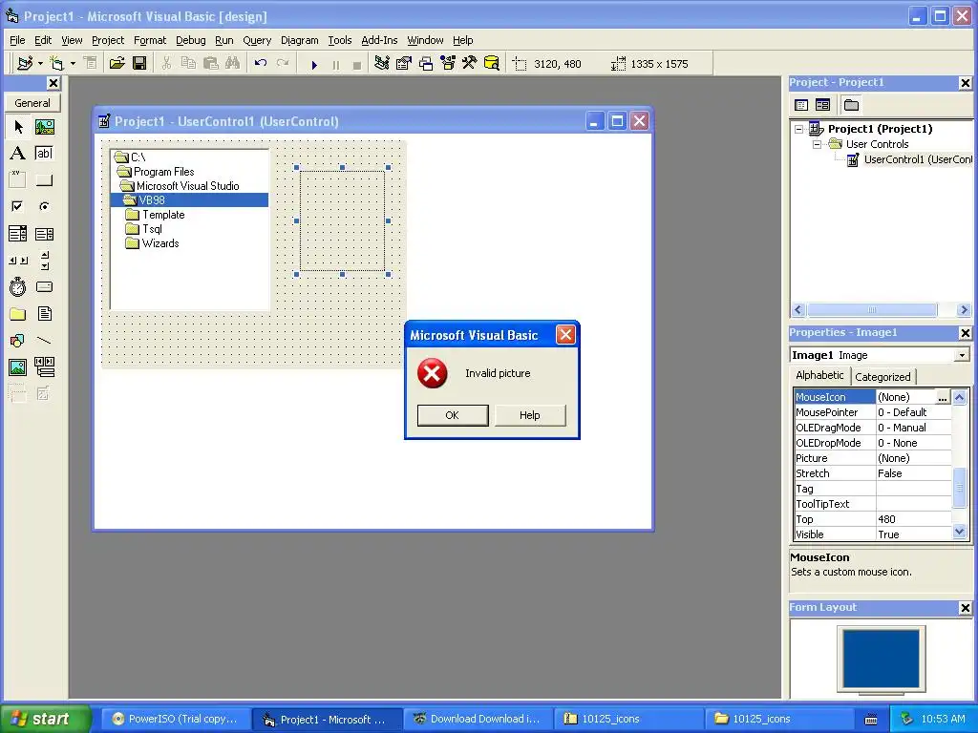Screen dimensions: 978x733
Task: Pick the ListBox tool in the toolbox
Action: 44,234
